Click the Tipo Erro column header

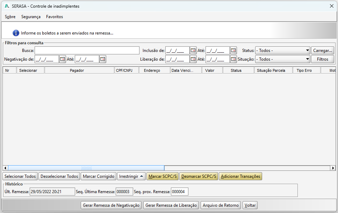307,70
